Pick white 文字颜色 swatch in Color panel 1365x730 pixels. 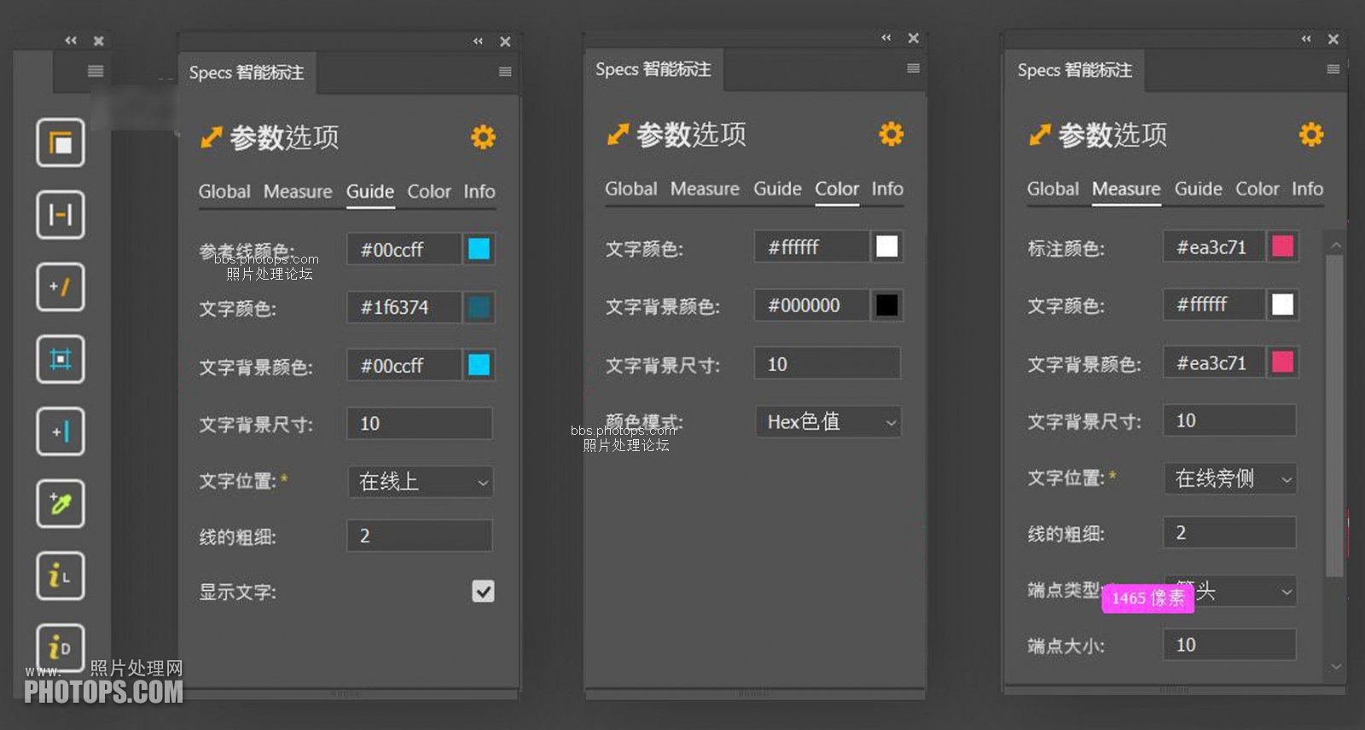[x=887, y=246]
